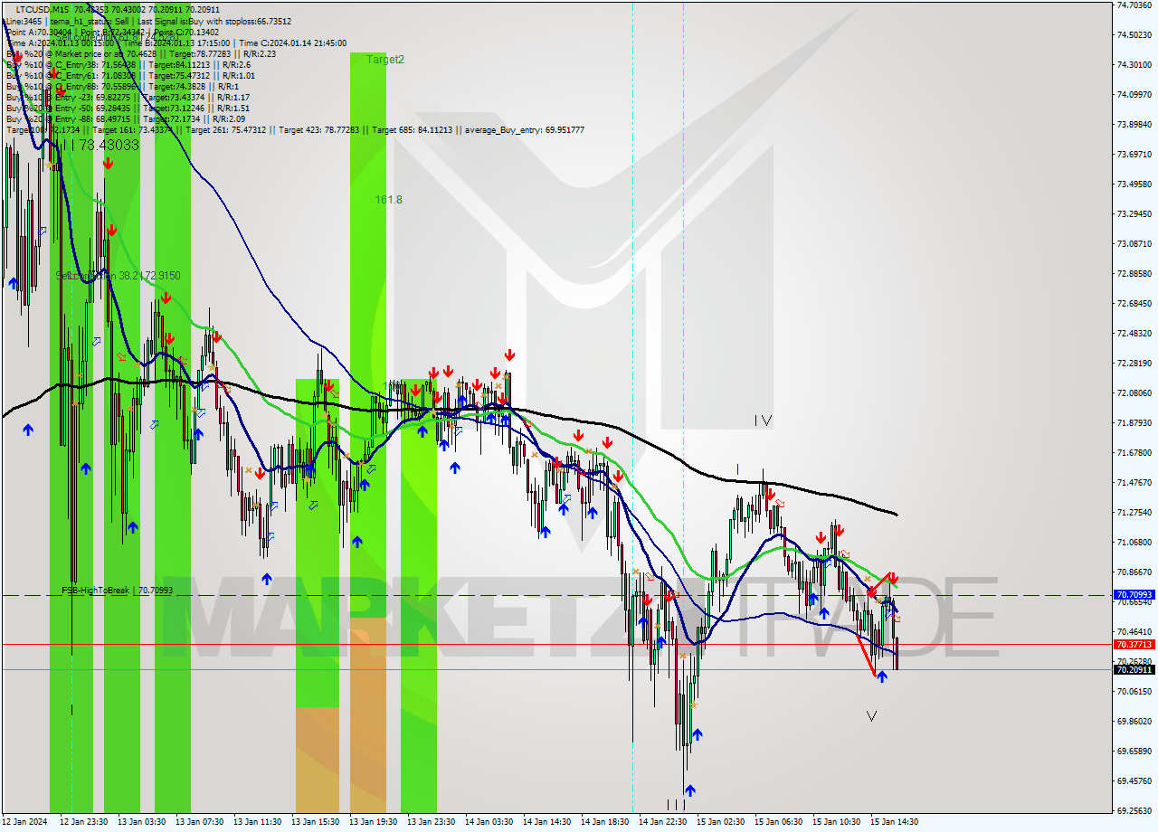
Task: Click the 'I V' wave label
Action: [x=763, y=421]
